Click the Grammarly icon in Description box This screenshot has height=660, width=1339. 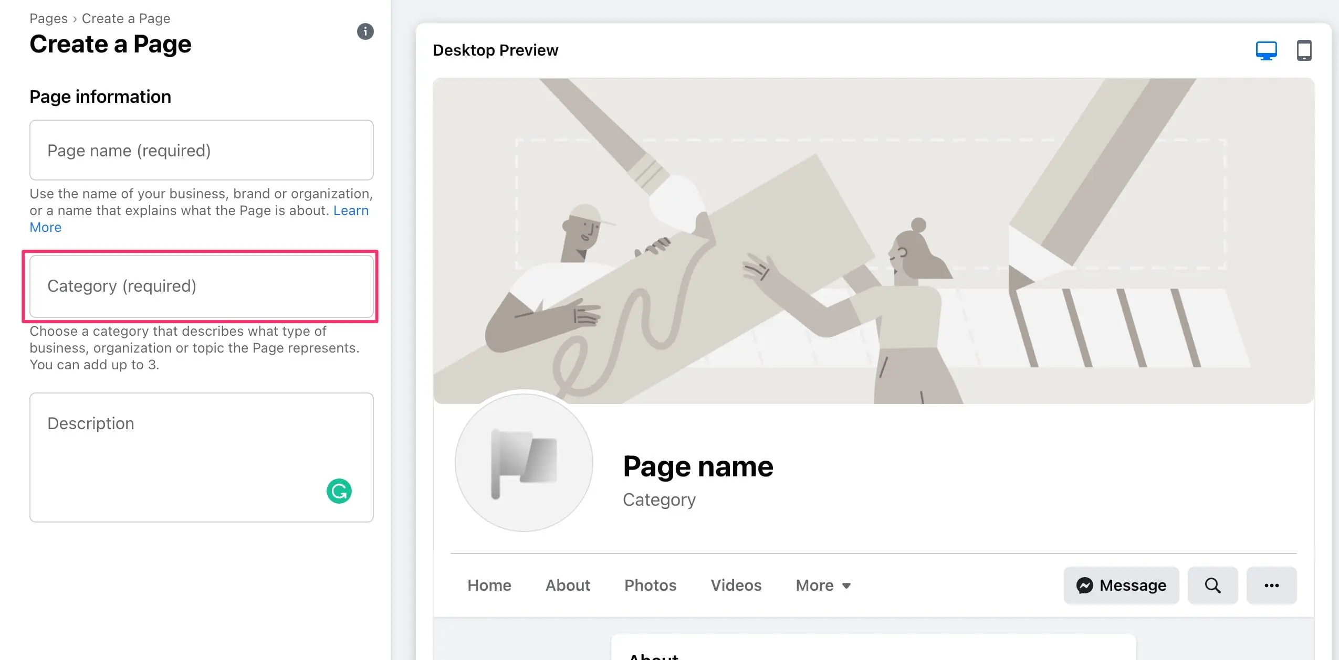pyautogui.click(x=339, y=491)
